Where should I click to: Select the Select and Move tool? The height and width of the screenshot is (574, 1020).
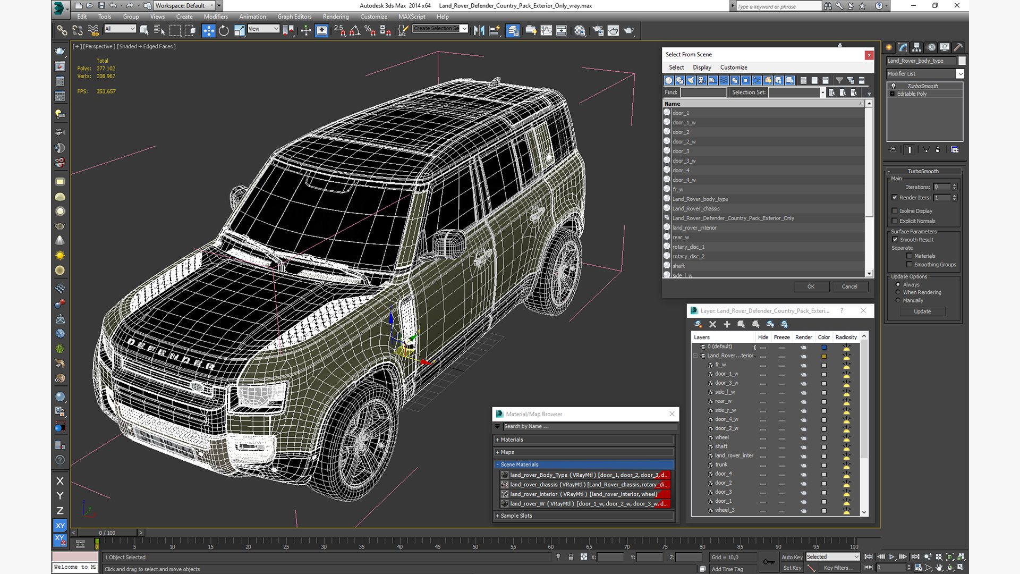coord(208,30)
